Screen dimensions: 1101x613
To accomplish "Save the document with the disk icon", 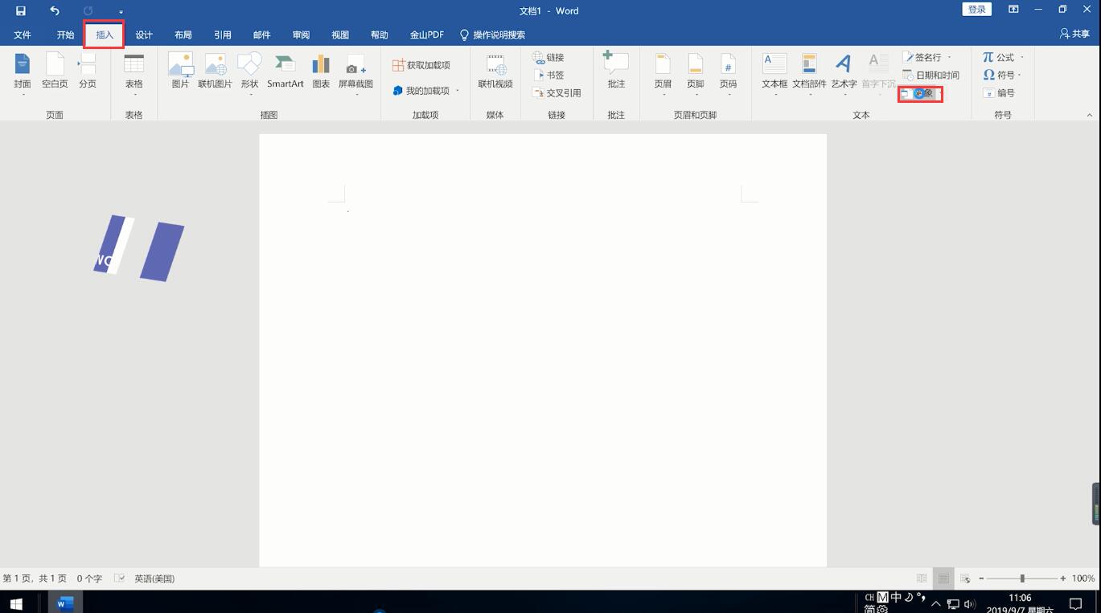I will (x=21, y=10).
